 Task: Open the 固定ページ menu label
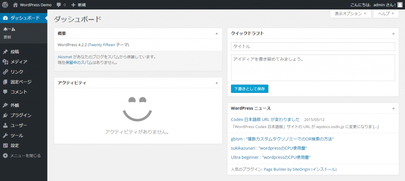tap(21, 82)
